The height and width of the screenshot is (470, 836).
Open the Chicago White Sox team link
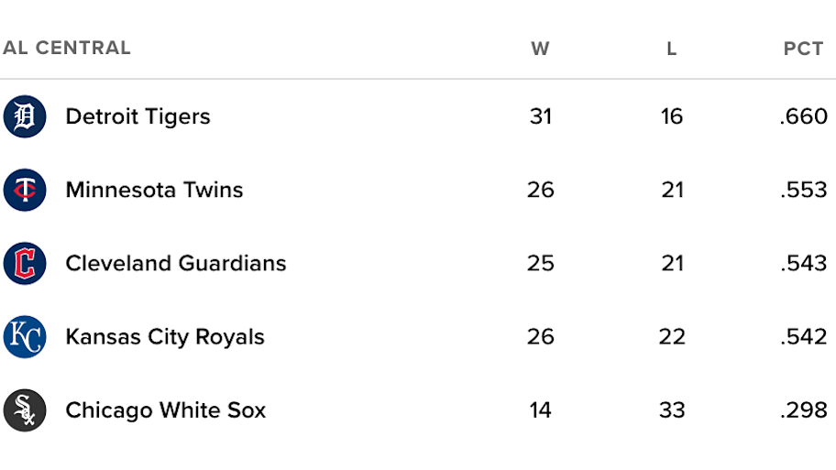click(x=165, y=410)
